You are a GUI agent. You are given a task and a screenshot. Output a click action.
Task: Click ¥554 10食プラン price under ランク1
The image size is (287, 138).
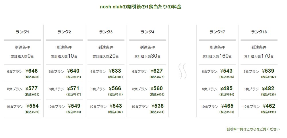(x=32, y=106)
